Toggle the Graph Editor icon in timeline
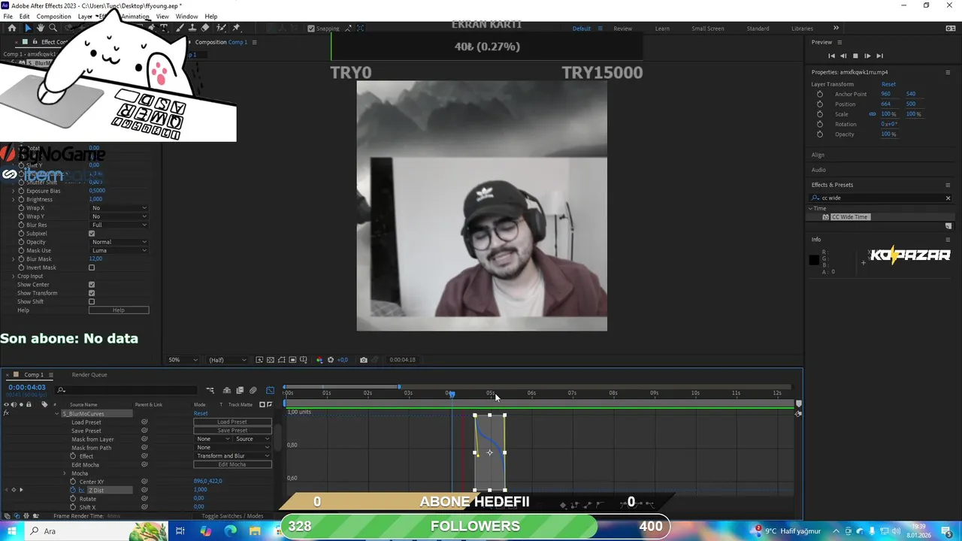The width and height of the screenshot is (962, 541). 270,390
